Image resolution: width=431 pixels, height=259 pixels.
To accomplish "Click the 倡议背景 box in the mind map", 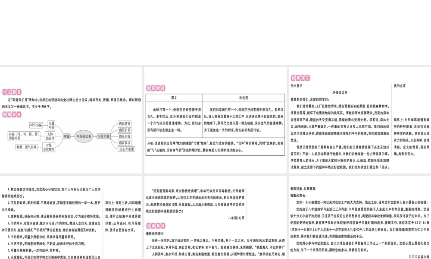I will [x=125, y=123].
